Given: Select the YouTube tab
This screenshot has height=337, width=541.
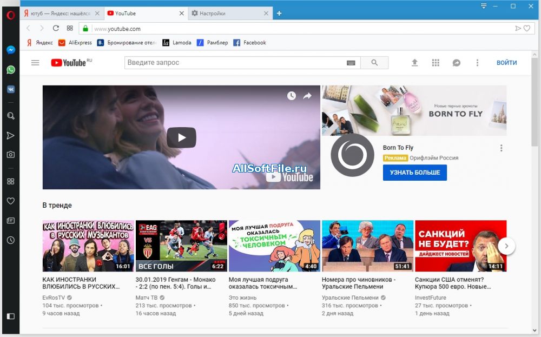Looking at the screenshot, I should [x=146, y=14].
